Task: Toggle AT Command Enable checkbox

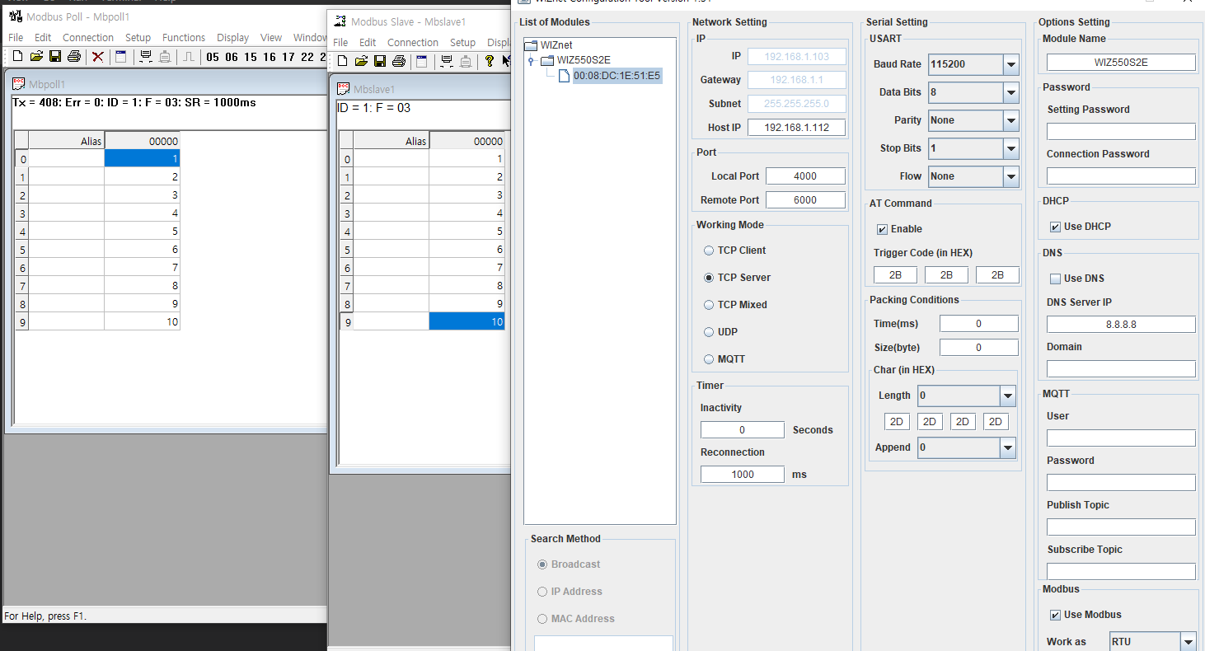Action: pyautogui.click(x=882, y=229)
